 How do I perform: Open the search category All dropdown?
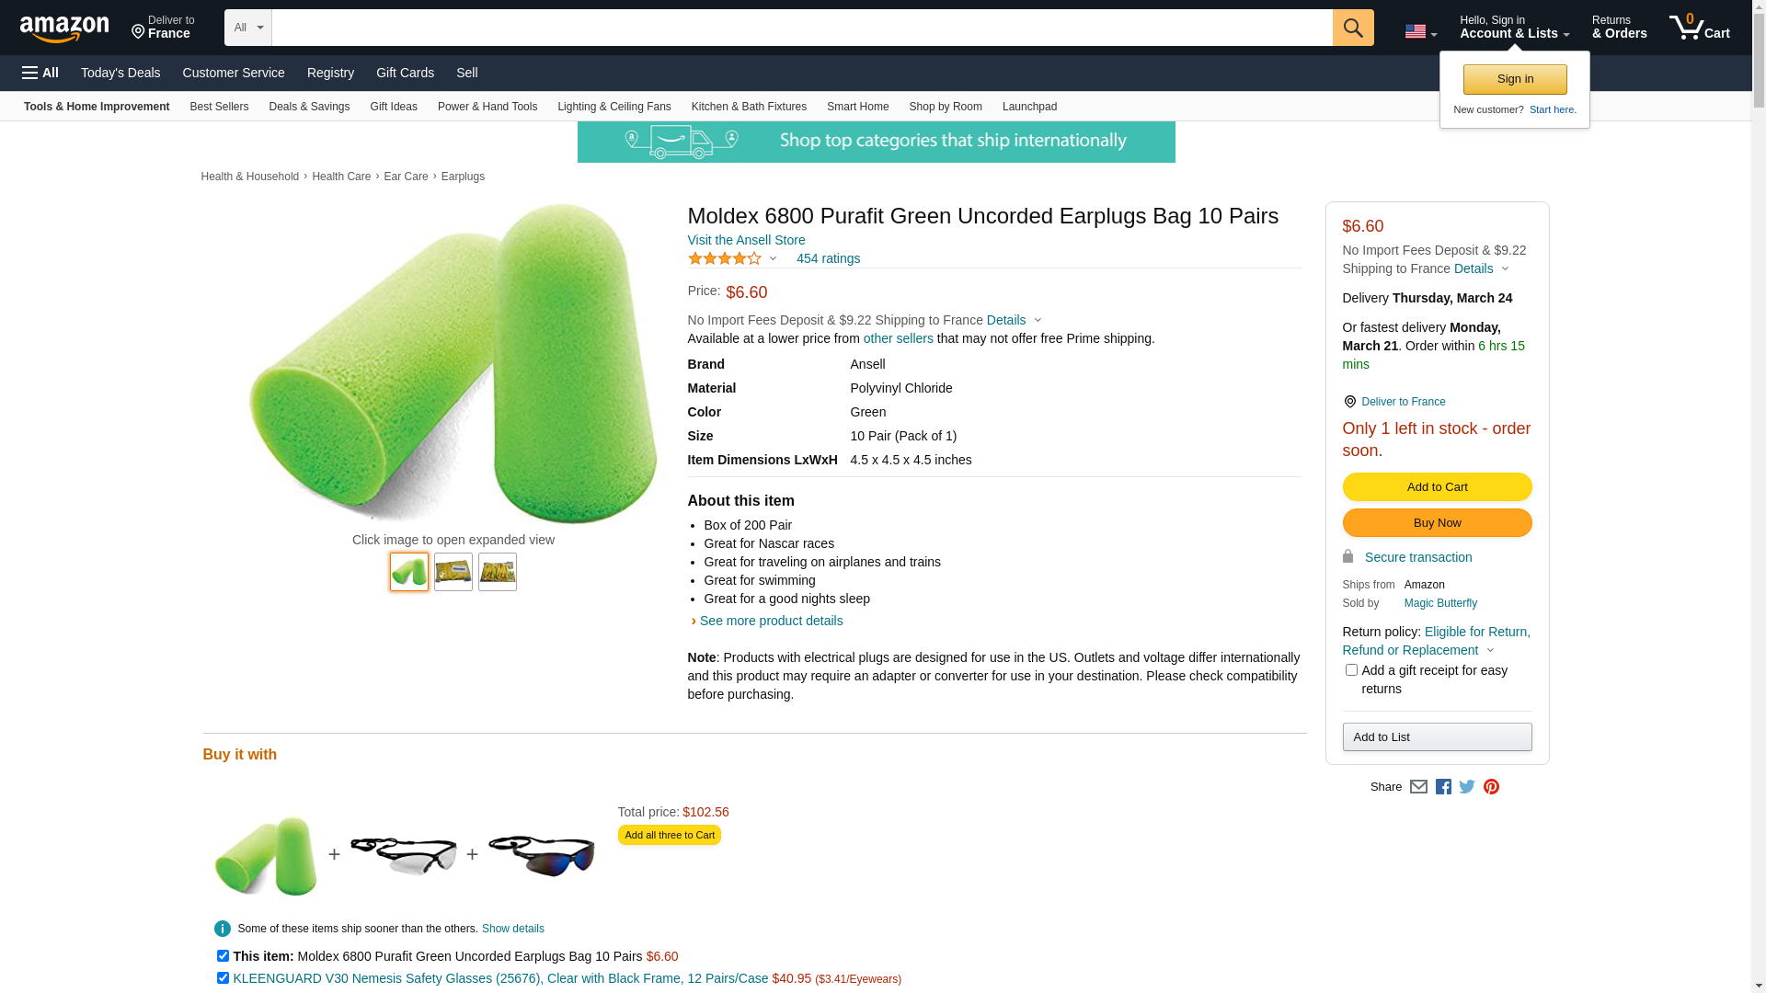[247, 28]
